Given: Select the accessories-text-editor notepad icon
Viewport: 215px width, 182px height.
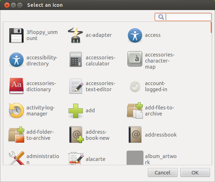Looking at the screenshot, I should click(x=76, y=86).
